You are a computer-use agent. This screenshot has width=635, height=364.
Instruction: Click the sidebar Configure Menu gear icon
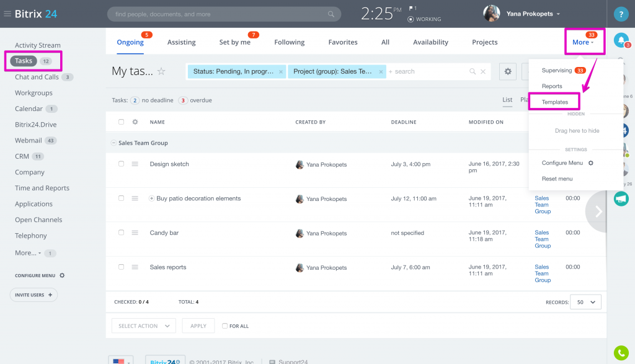tap(62, 275)
